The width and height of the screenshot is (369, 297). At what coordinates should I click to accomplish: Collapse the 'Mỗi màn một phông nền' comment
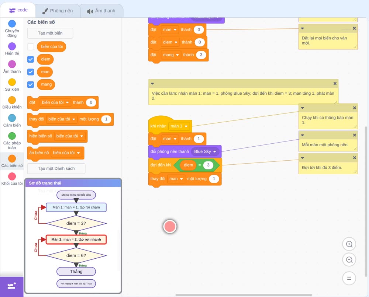[x=303, y=135]
